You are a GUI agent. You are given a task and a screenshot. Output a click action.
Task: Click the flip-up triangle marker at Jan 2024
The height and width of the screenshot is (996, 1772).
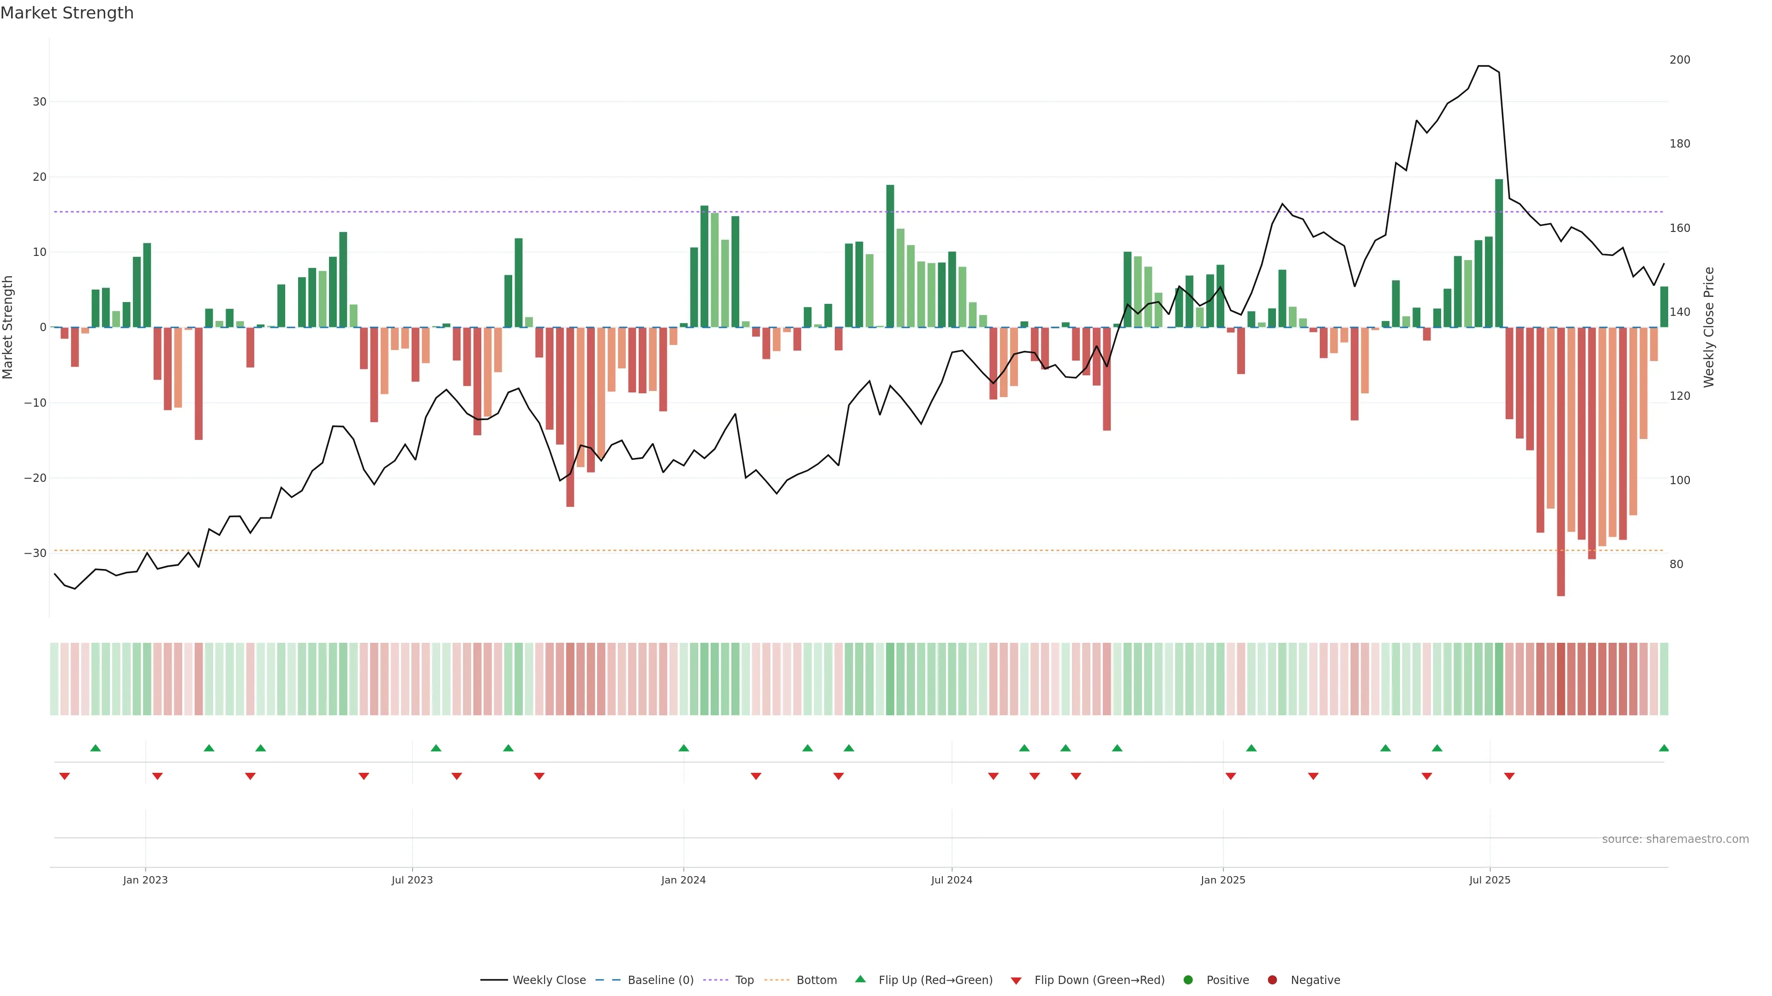[683, 748]
